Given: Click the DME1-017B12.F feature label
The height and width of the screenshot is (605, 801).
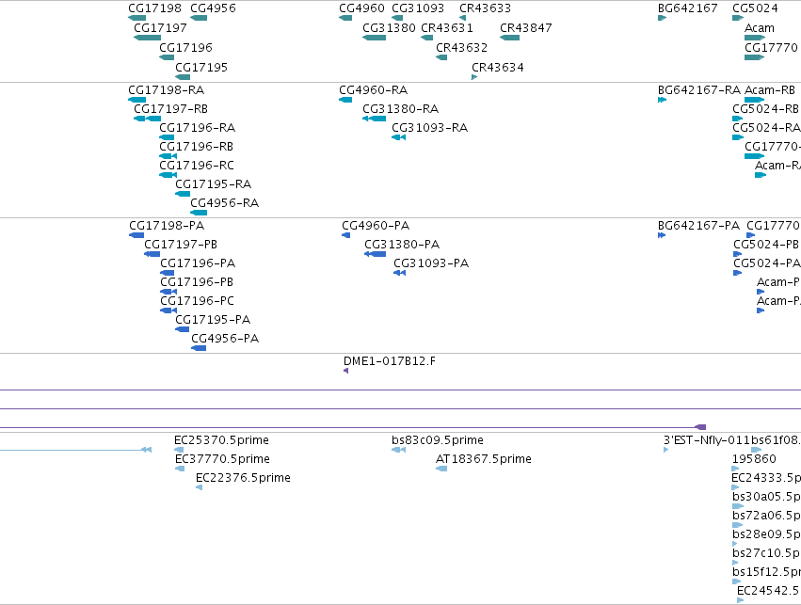Looking at the screenshot, I should pos(390,361).
